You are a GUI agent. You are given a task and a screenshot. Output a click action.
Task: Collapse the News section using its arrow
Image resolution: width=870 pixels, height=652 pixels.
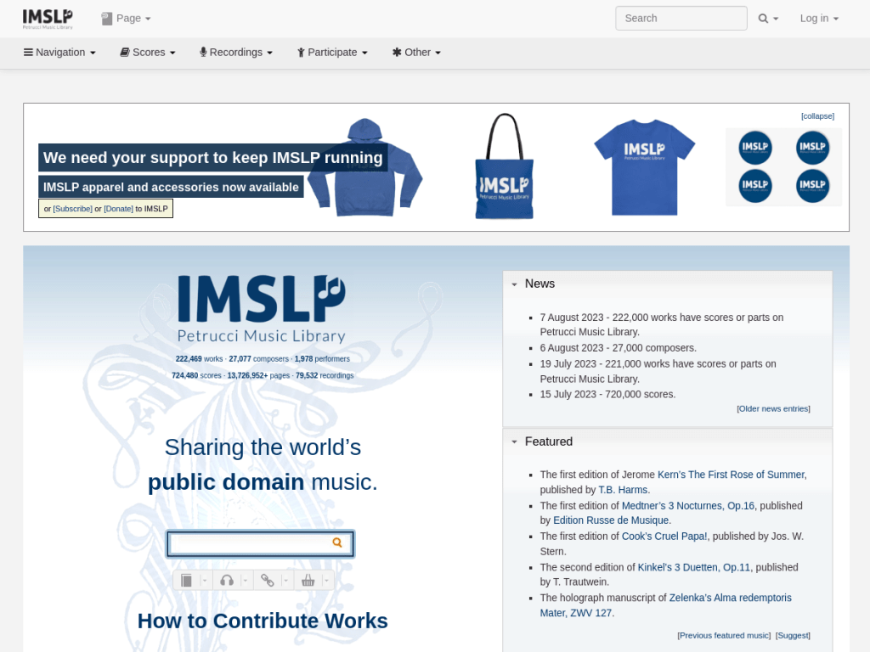(x=514, y=284)
